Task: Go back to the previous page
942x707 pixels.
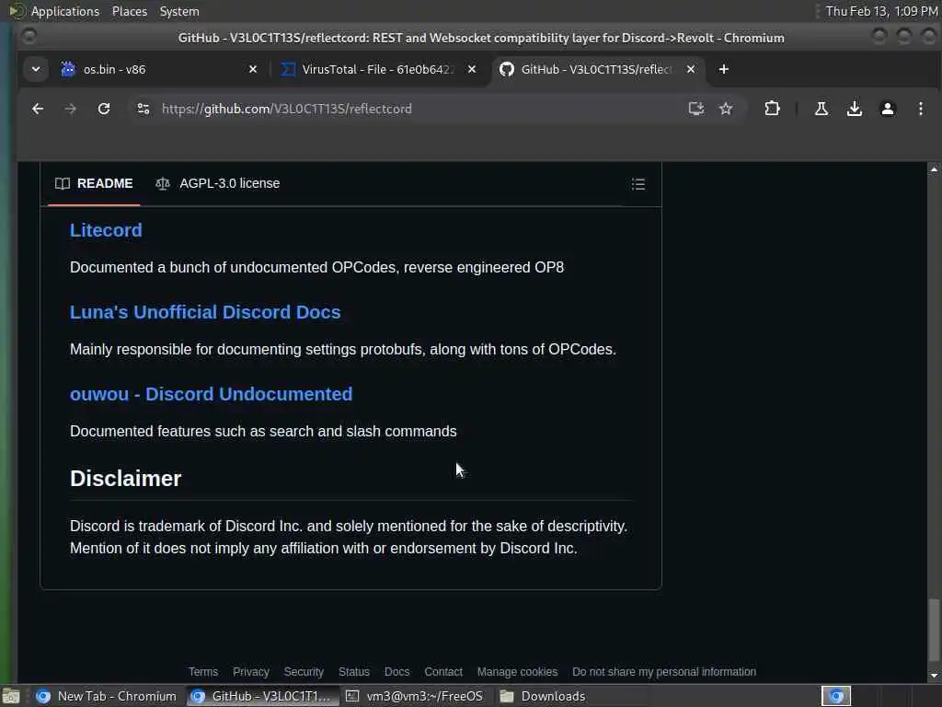Action: coord(37,109)
